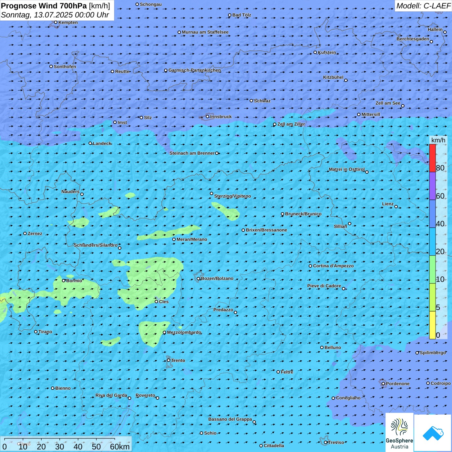This screenshot has height=452, width=452.
Task: Click the 'Murnau am Staffelsee' label
Action: [x=205, y=32]
